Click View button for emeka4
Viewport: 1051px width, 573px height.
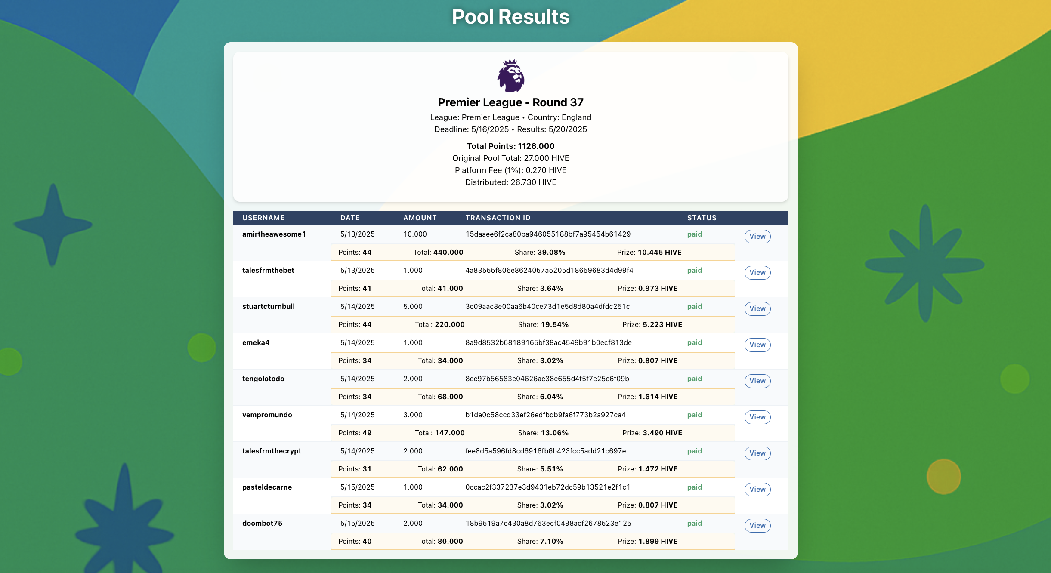coord(757,345)
